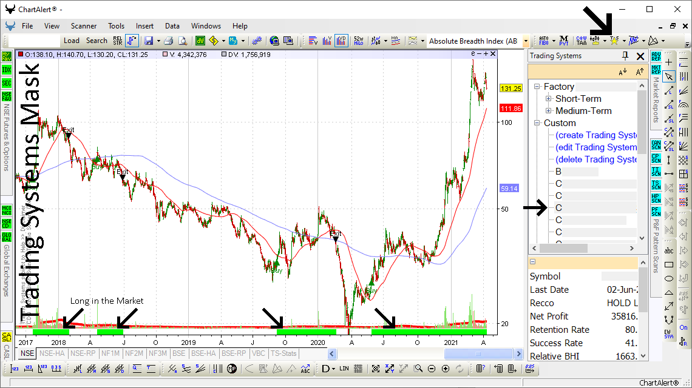This screenshot has height=388, width=692.
Task: Click the MA moving averages icon
Action: tap(395, 41)
